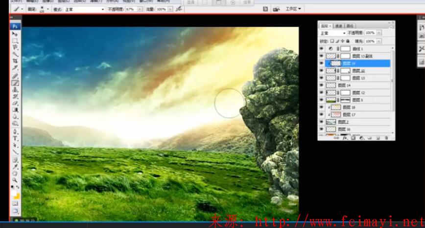Choose the Horizontal Type tool
Image resolution: width=425 pixels, height=228 pixels.
(x=15, y=138)
